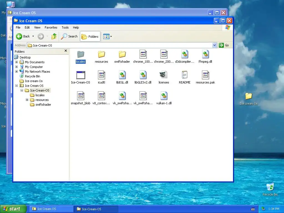Click the Go button
Image resolution: width=284 pixels, height=213 pixels.
[x=224, y=45]
